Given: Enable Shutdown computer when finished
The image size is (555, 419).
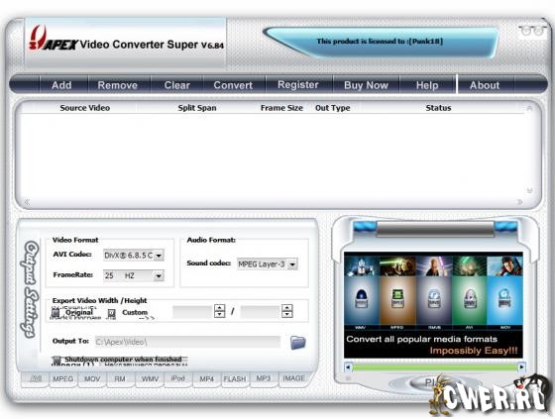Looking at the screenshot, I should click(x=56, y=360).
